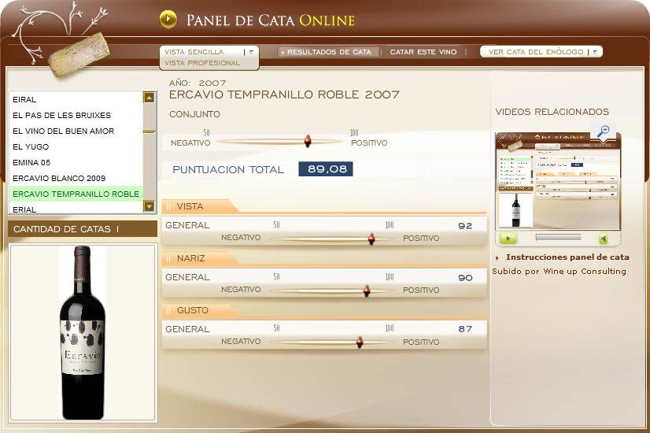Click the magnifier zoom icon on video
Screen dimensions: 650x433
[603, 131]
